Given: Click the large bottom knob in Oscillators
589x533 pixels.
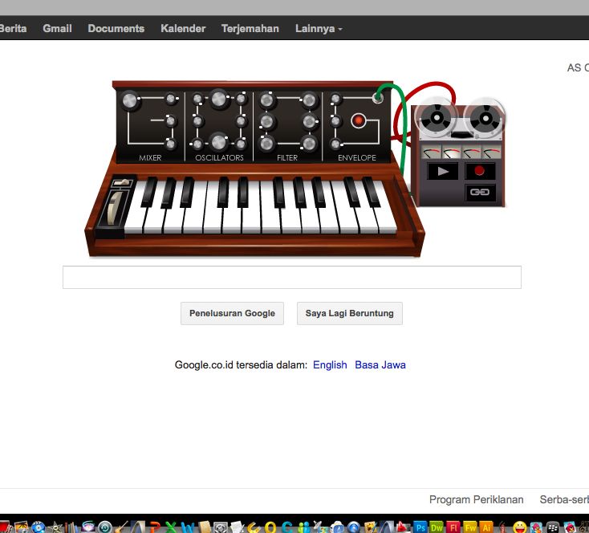Looking at the screenshot, I should [218, 142].
